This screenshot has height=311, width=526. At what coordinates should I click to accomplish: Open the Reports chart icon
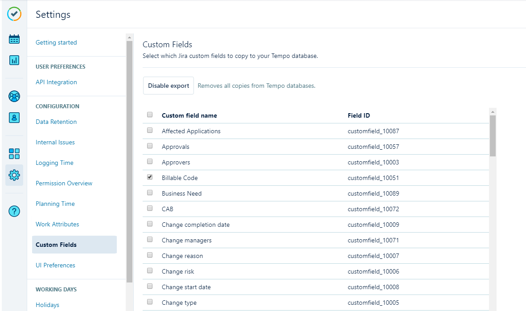pos(14,60)
